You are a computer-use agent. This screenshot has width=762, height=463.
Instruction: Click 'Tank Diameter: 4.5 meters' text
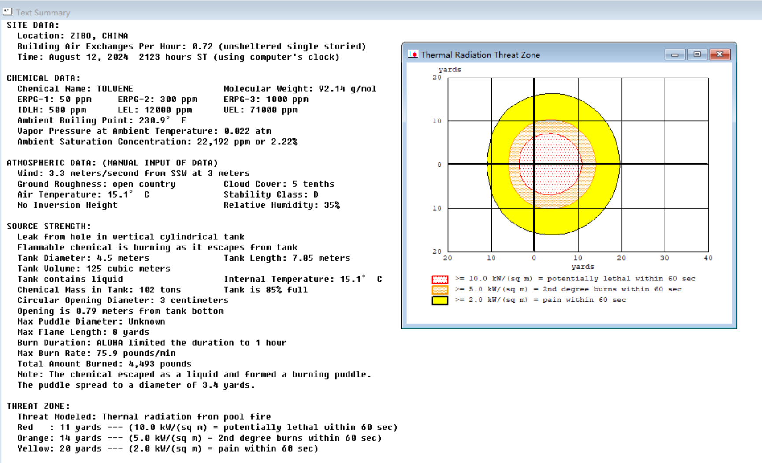point(83,258)
